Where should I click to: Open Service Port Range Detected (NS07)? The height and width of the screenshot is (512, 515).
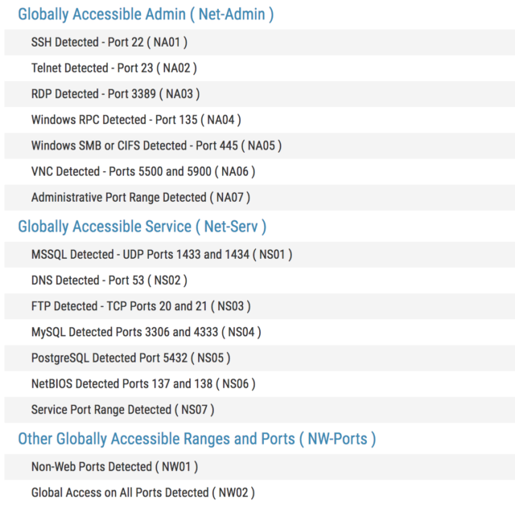[x=123, y=410]
